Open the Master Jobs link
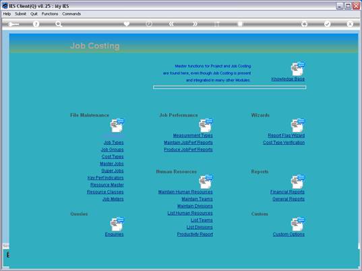362x271 pixels. 112,164
